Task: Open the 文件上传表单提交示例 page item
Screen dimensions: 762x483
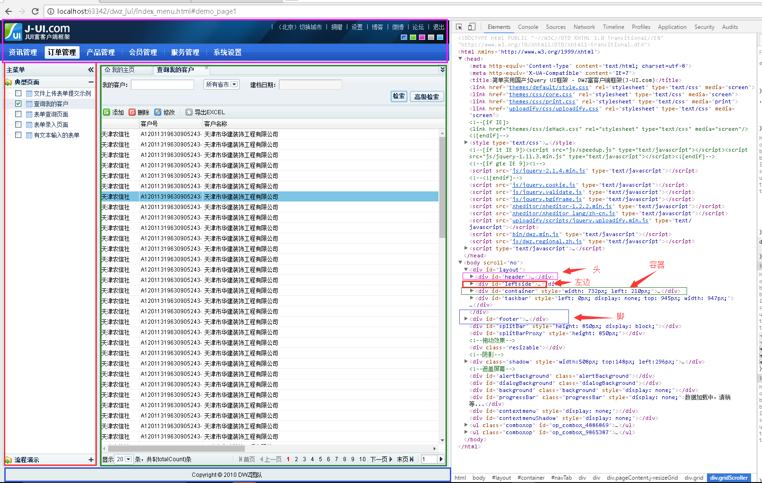Action: (x=62, y=93)
